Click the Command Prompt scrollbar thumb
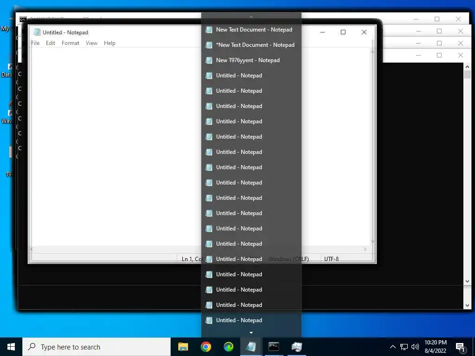 click(467, 74)
